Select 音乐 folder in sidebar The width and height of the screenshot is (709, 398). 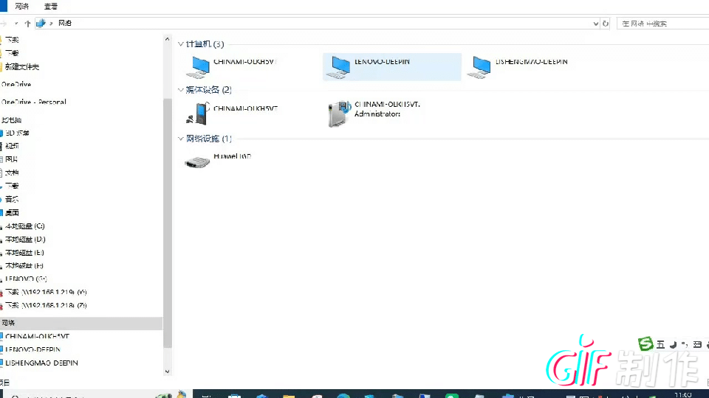(12, 200)
